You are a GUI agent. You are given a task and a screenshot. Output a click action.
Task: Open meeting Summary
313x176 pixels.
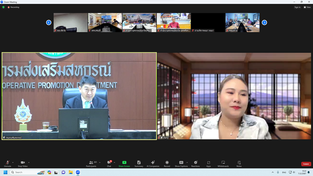click(x=139, y=163)
